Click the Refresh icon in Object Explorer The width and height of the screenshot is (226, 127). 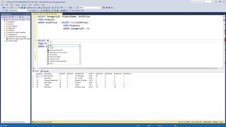pyautogui.click(x=20, y=17)
